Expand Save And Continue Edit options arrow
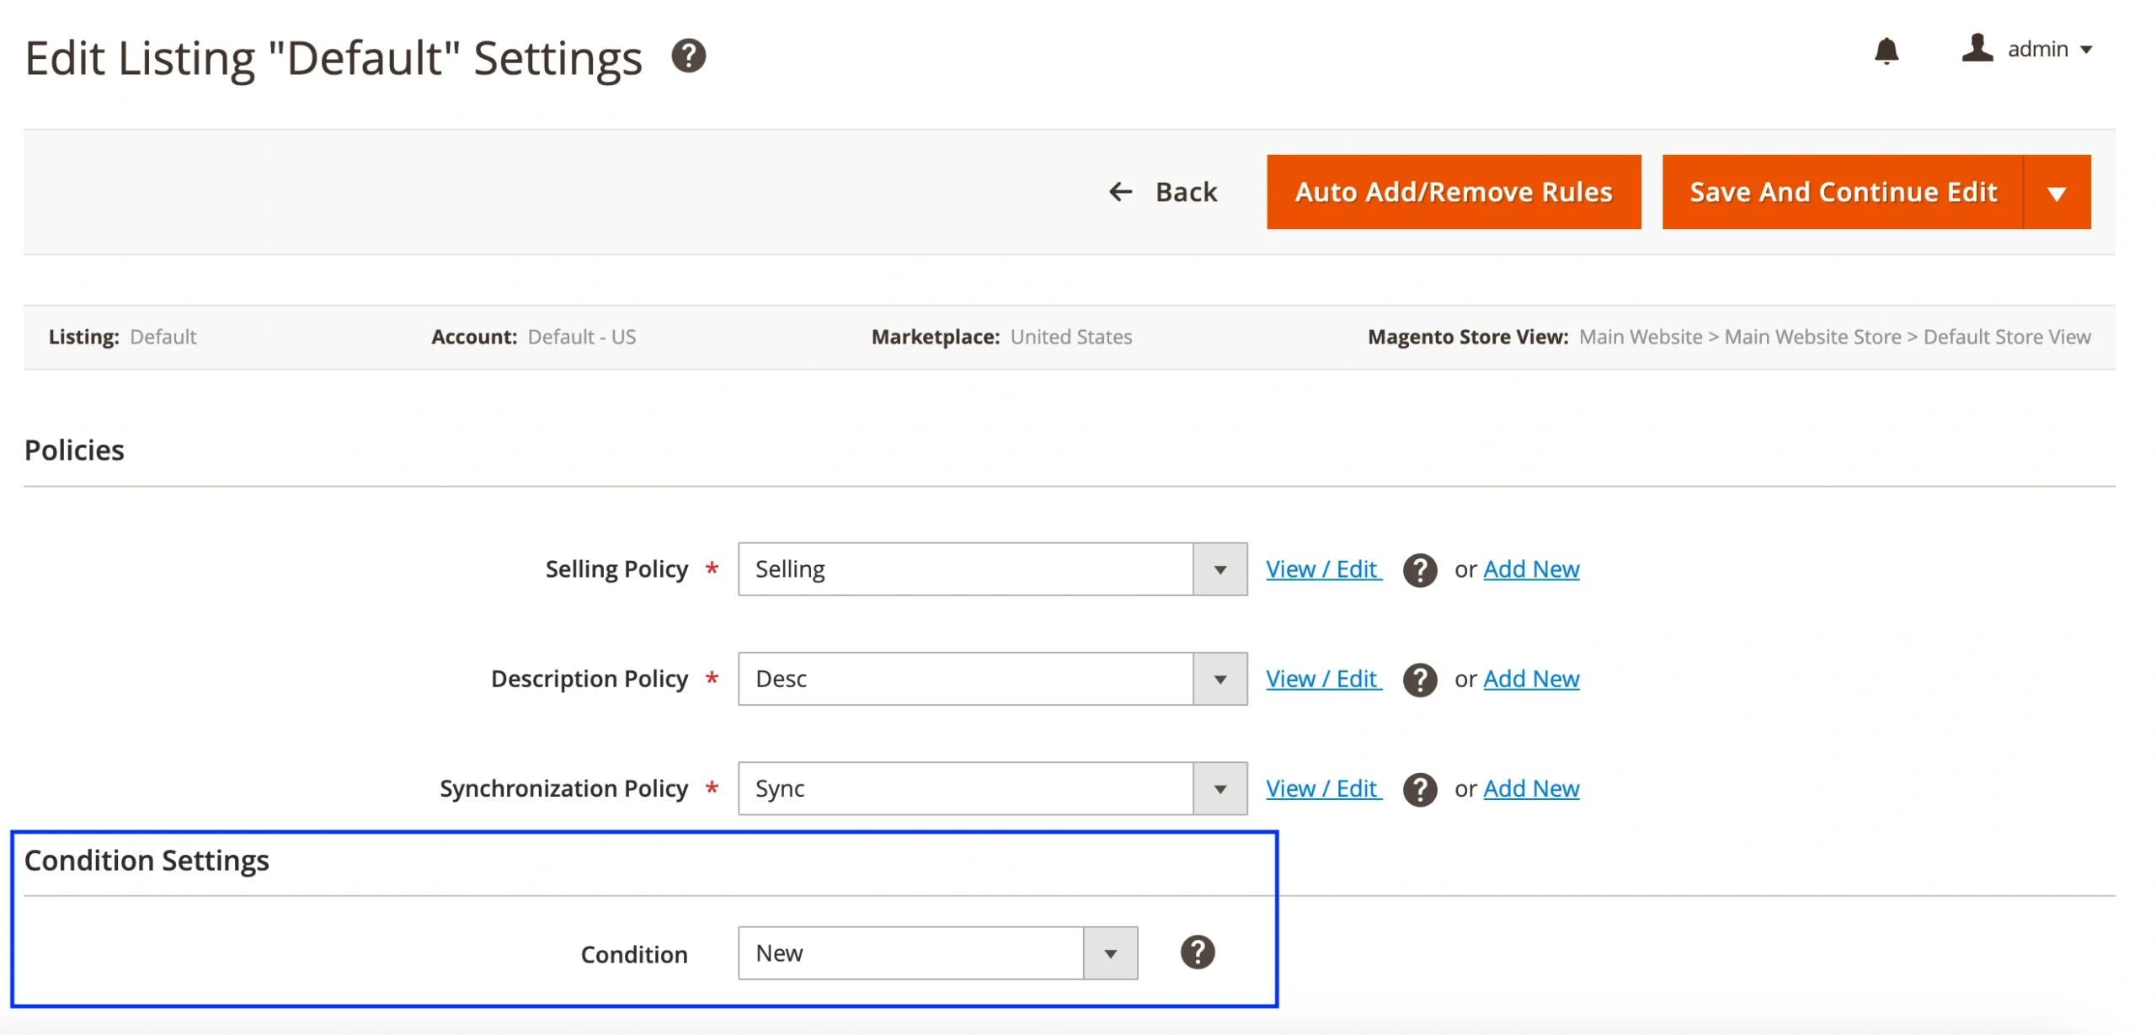 2056,193
